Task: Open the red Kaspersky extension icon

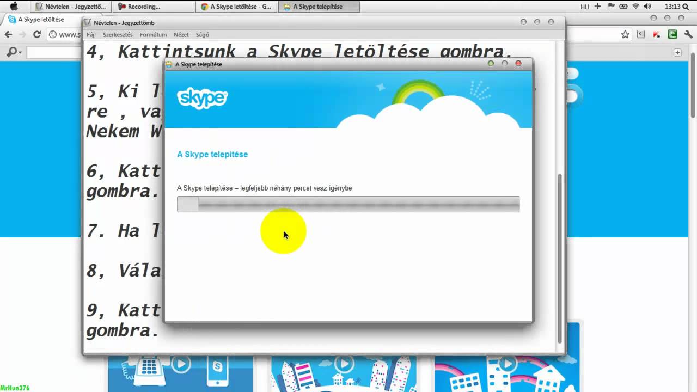Action: tap(657, 34)
